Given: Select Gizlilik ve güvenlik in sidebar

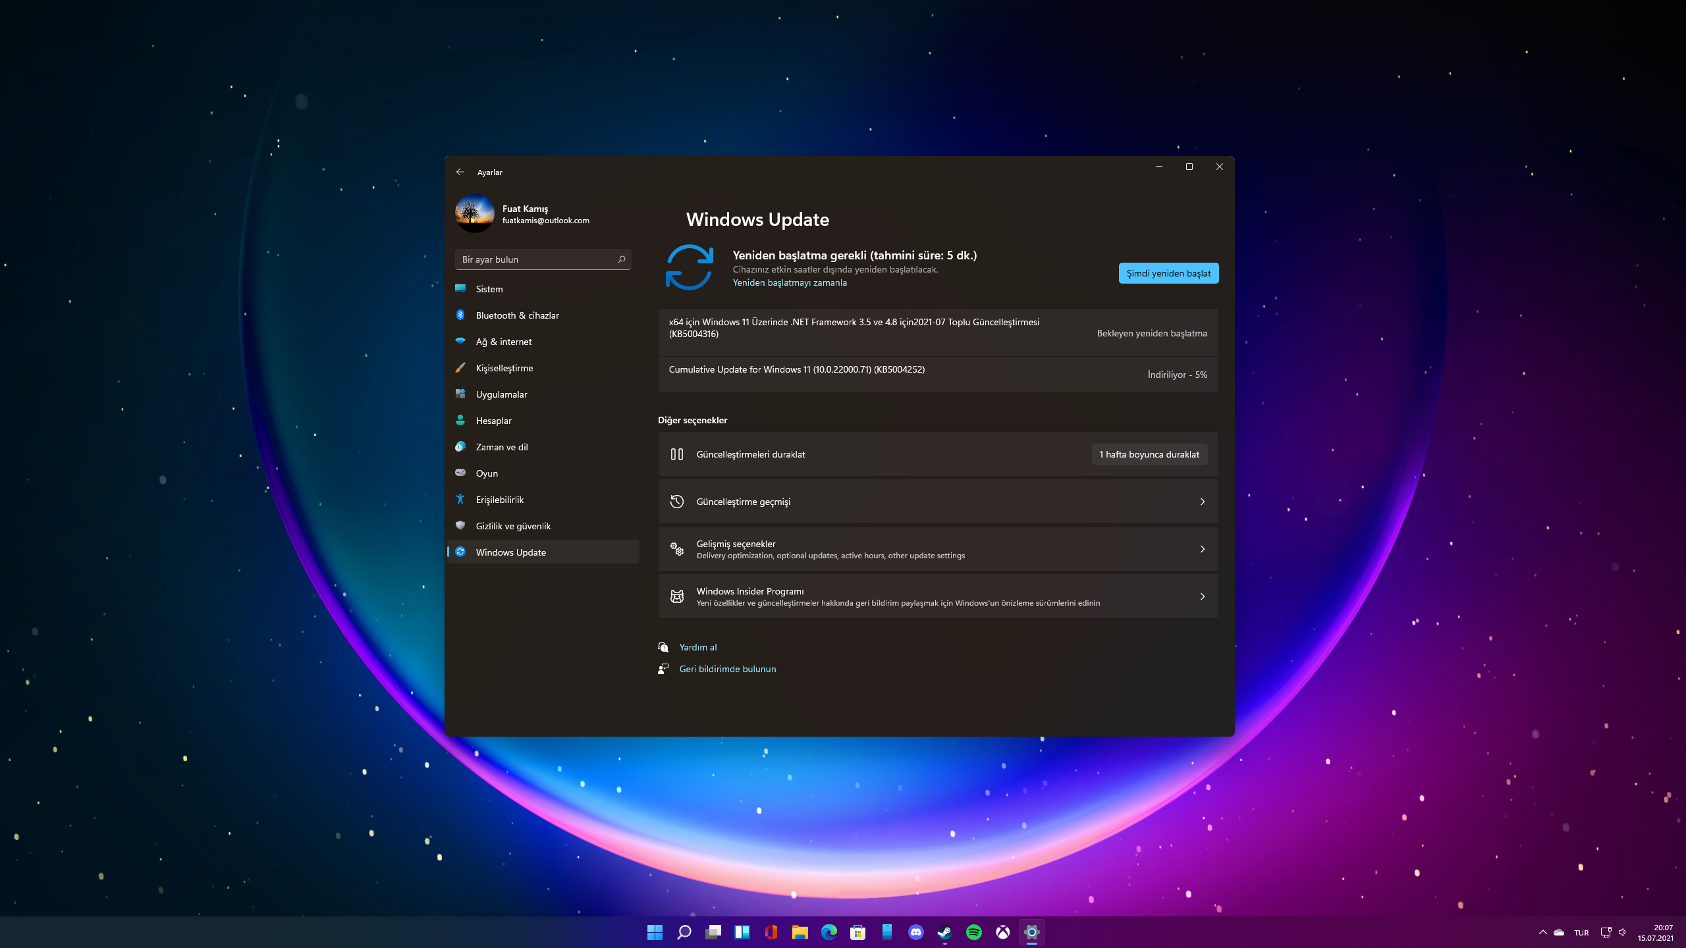Looking at the screenshot, I should coord(543,526).
